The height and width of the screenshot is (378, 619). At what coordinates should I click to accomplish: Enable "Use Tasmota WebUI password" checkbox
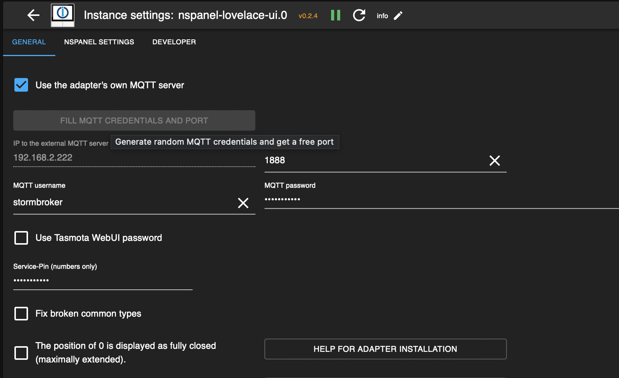coord(21,238)
